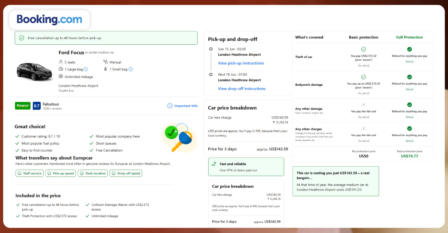Click the Small bag info icon
Viewport: 448px width, 233px height.
click(130, 69)
